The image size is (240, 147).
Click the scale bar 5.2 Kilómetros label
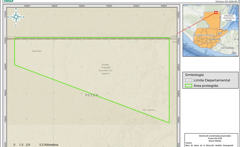tap(49, 145)
